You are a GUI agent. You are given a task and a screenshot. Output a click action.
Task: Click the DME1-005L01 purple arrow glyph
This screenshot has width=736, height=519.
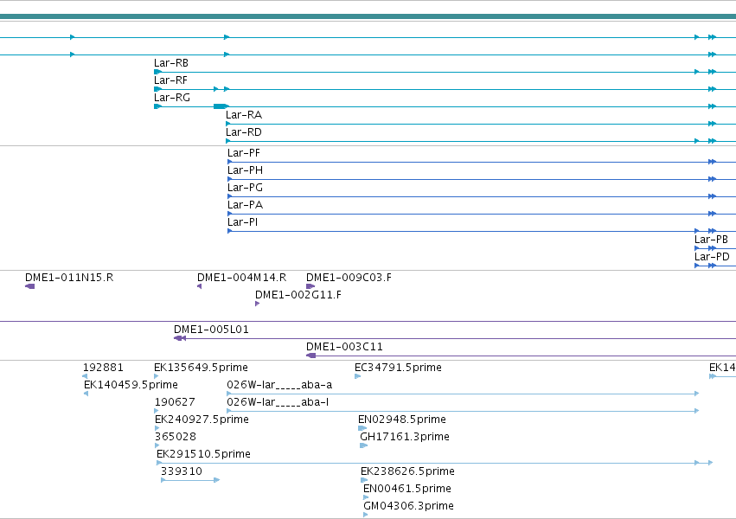pos(180,338)
